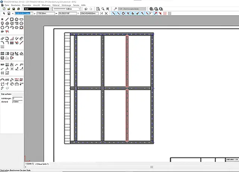The image size is (239, 172).
Task: Select the line drawing tool
Action: pyautogui.click(x=7, y=19)
